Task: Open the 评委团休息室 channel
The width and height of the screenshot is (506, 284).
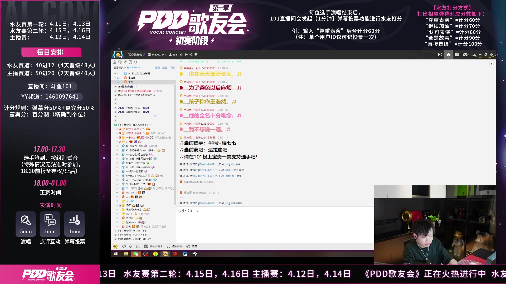Action: (x=133, y=112)
